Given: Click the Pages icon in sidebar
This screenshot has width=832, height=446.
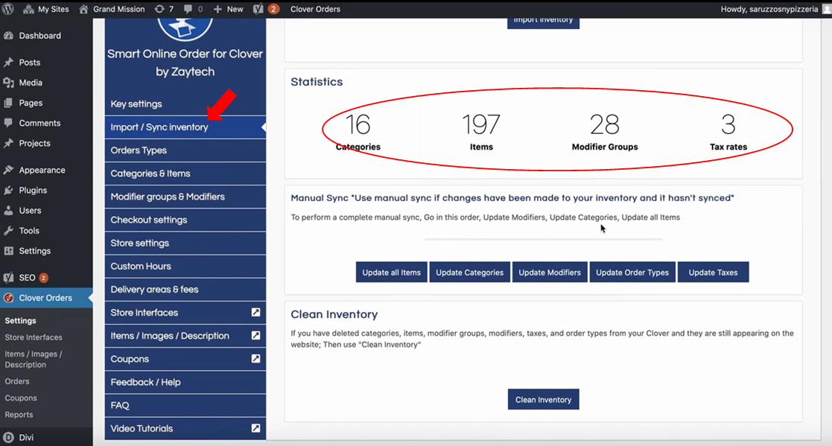Looking at the screenshot, I should (8, 103).
